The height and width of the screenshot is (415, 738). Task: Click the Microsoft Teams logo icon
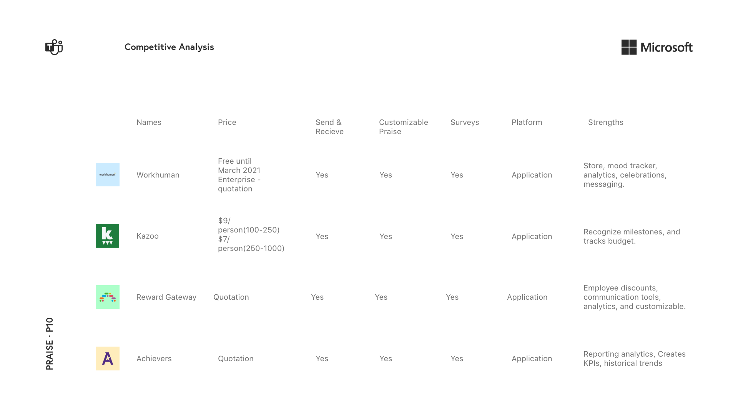[x=54, y=47]
